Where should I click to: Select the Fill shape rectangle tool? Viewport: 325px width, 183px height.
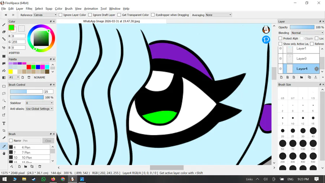[x=4, y=56]
